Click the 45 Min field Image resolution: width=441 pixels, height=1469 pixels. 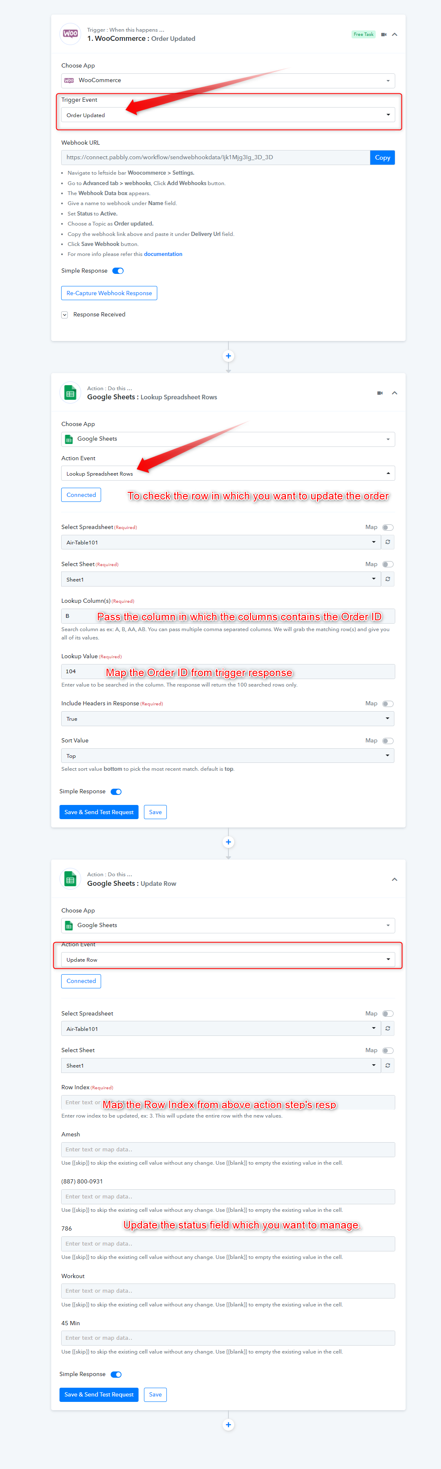coord(228,1338)
